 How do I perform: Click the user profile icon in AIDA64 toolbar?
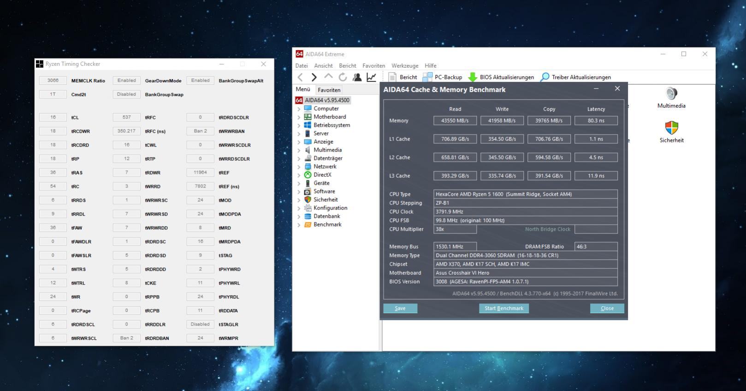[357, 77]
